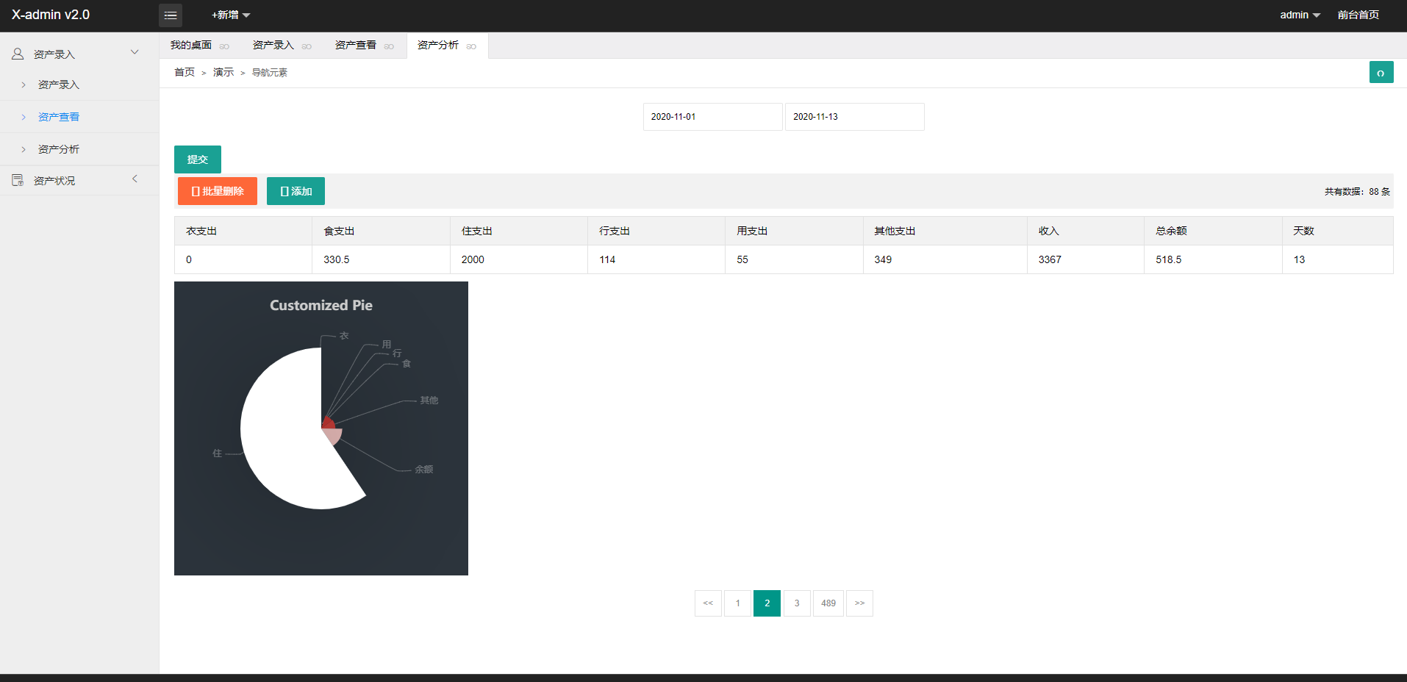The height and width of the screenshot is (682, 1407).
Task: Click the table cell showing 3367
Action: point(1086,259)
